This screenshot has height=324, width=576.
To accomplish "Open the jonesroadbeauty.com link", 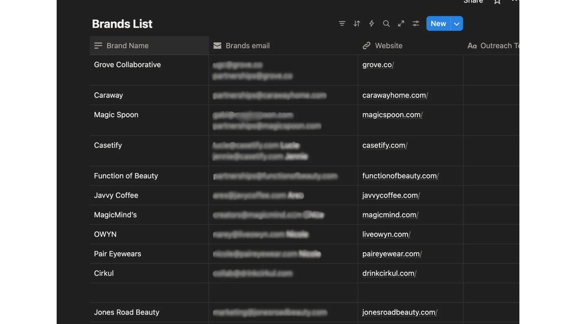I will pyautogui.click(x=399, y=312).
